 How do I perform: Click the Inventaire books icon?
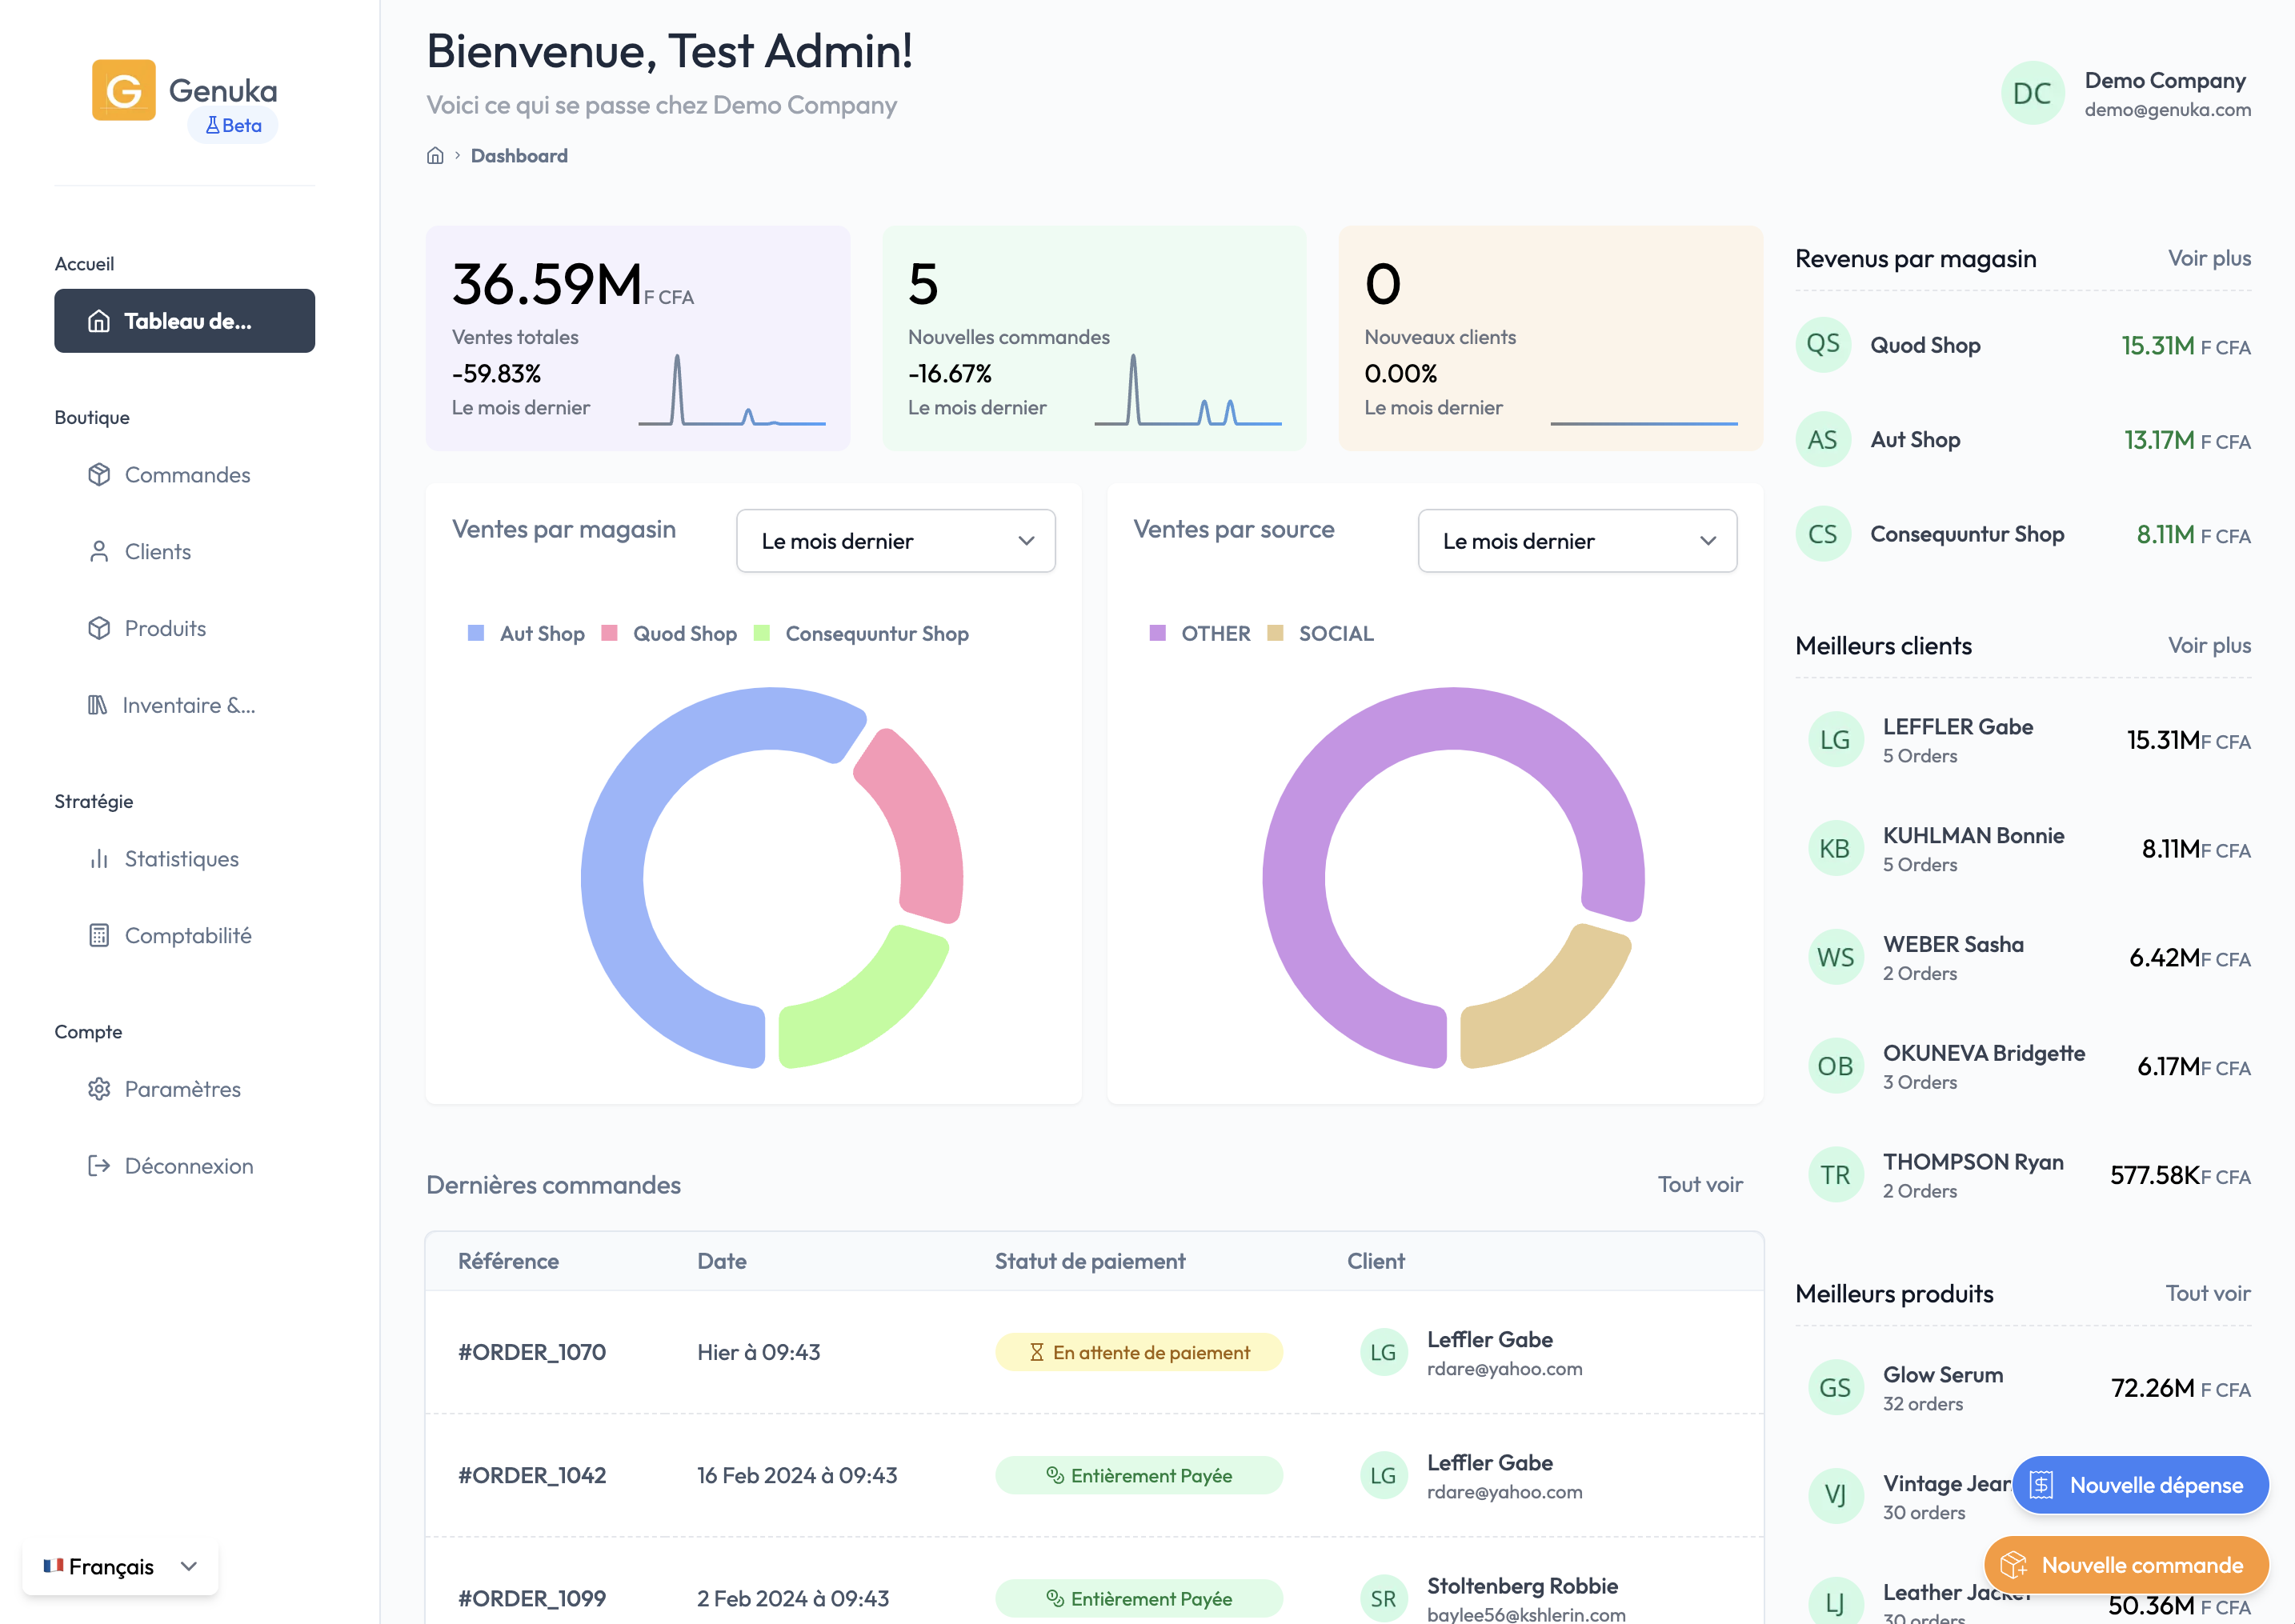point(97,706)
